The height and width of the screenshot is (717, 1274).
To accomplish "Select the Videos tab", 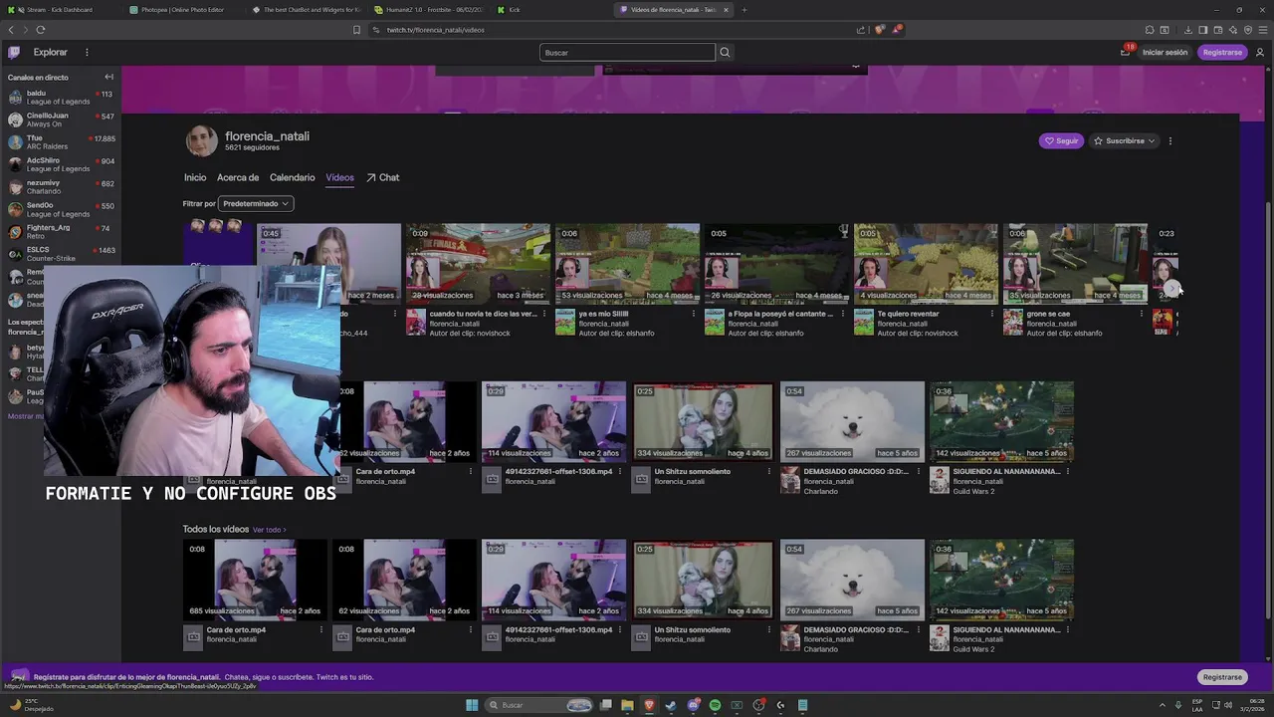I will pos(339,177).
